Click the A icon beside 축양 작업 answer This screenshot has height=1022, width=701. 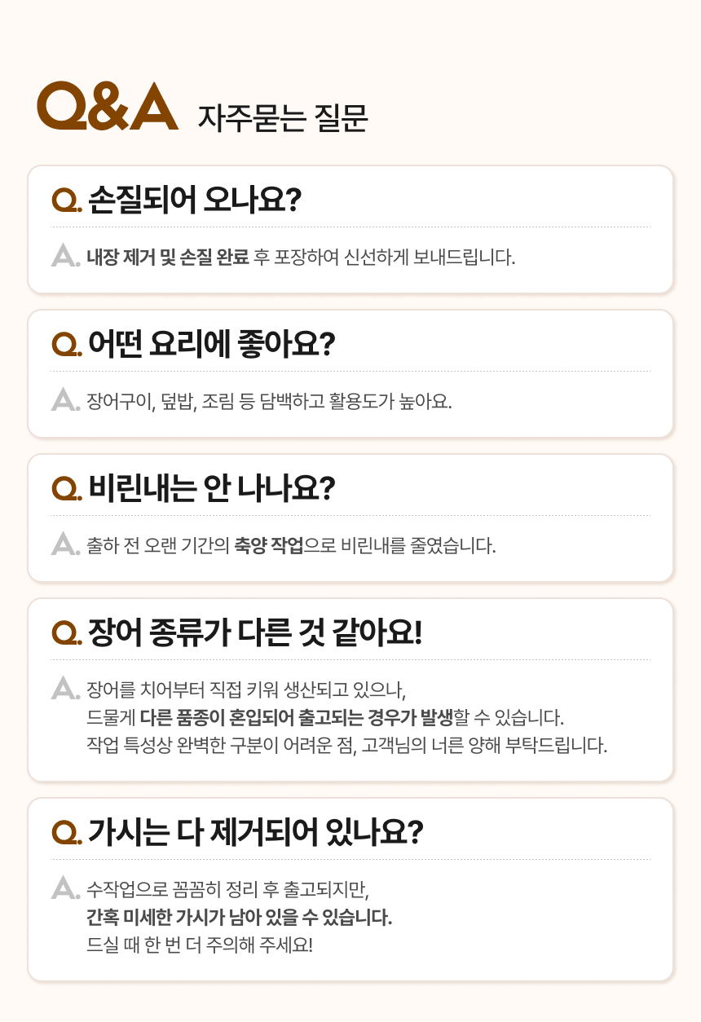(63, 544)
